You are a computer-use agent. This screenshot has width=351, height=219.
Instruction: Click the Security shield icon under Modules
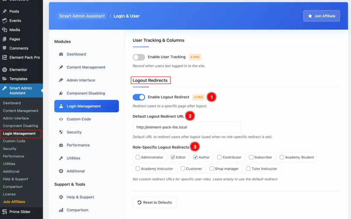coord(61,132)
